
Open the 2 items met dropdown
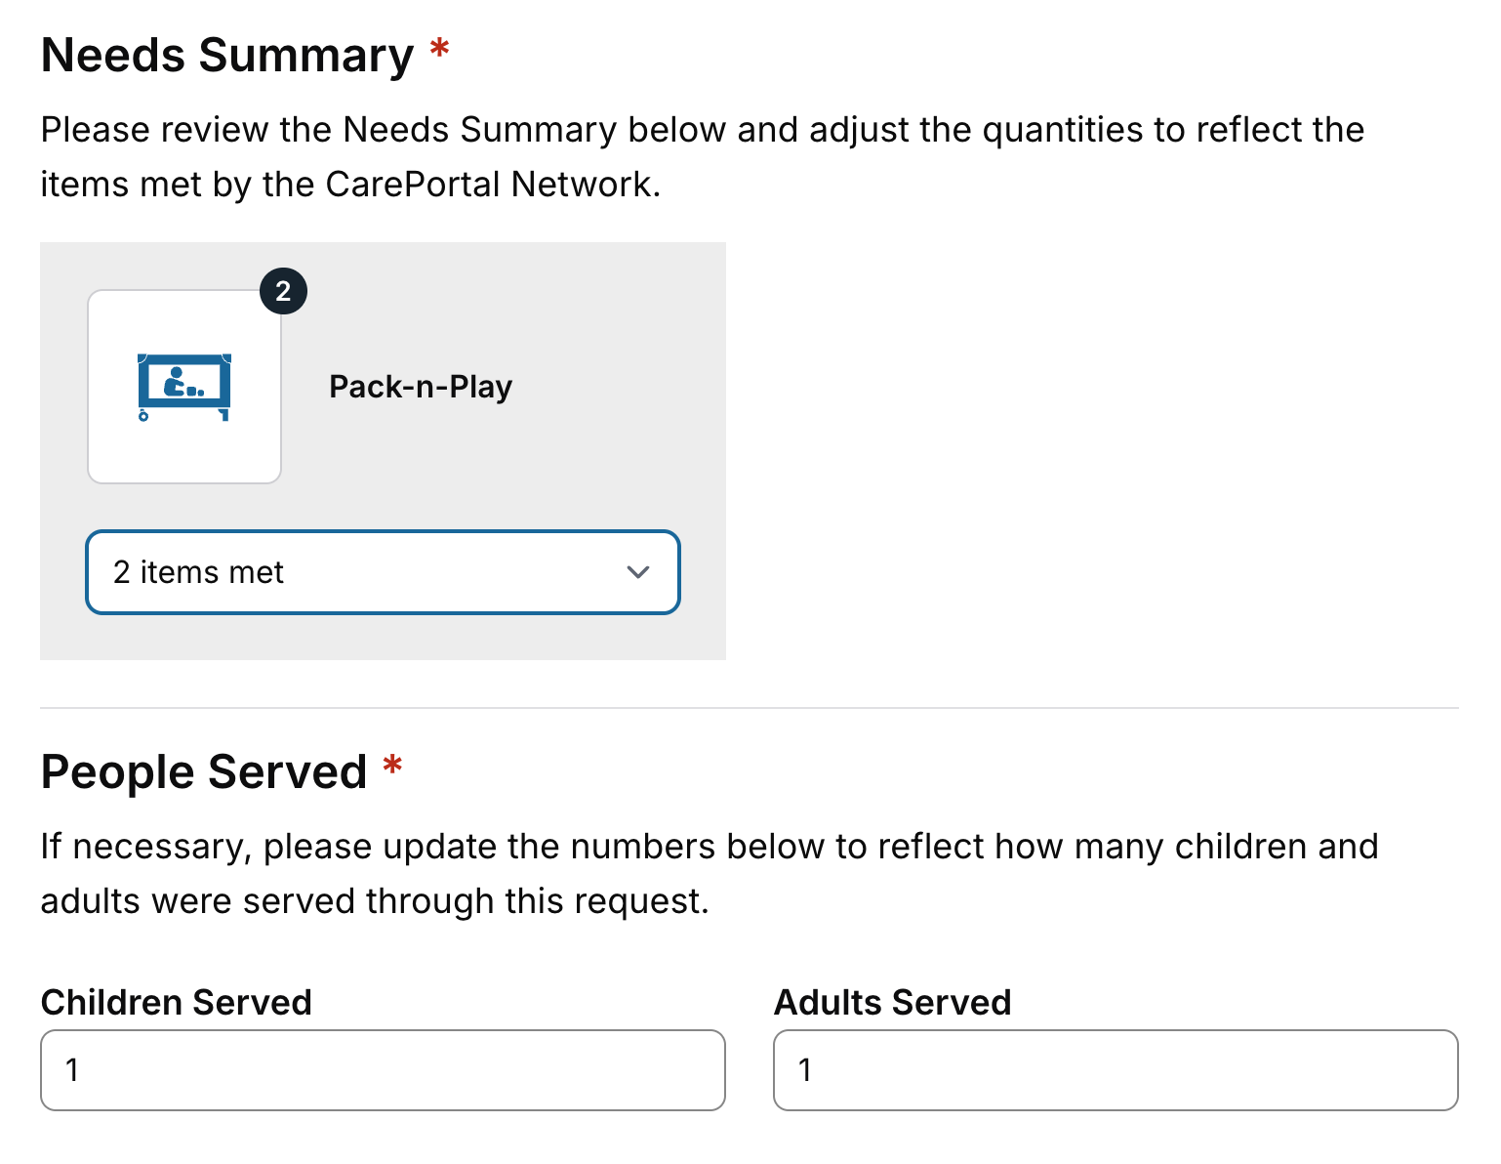(x=383, y=572)
